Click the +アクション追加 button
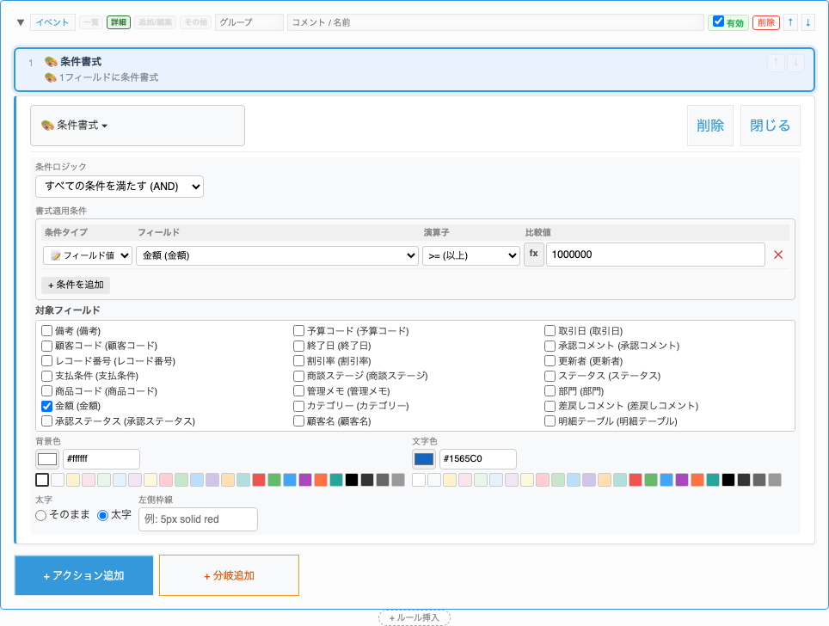 click(83, 575)
